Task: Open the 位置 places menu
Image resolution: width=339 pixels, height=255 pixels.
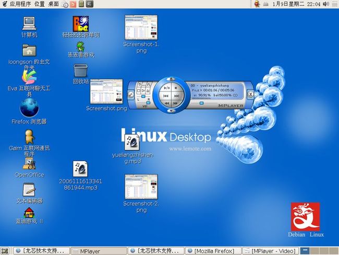Action: pyautogui.click(x=39, y=4)
